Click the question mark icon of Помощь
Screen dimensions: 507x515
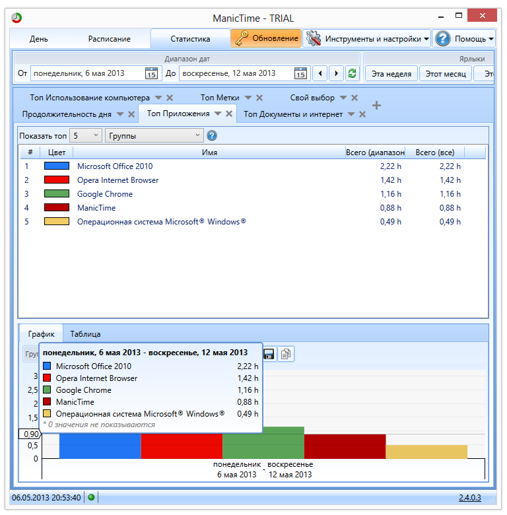443,39
